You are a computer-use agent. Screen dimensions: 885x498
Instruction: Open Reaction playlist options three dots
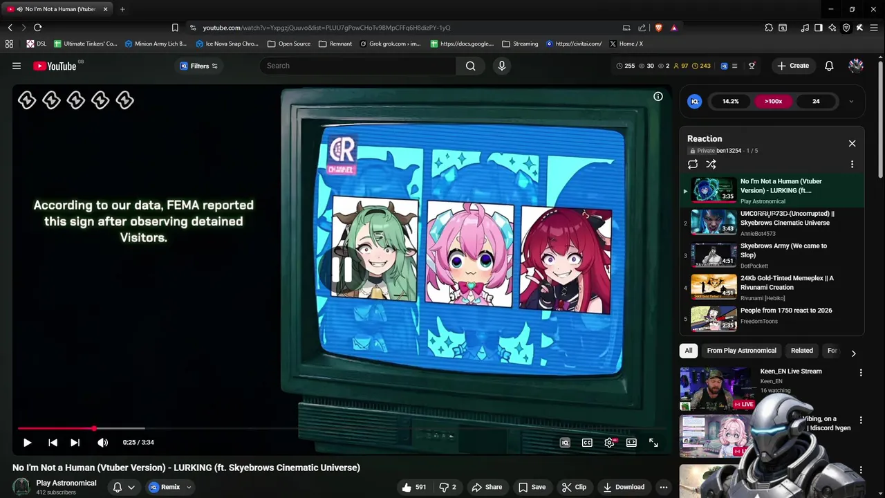click(852, 165)
